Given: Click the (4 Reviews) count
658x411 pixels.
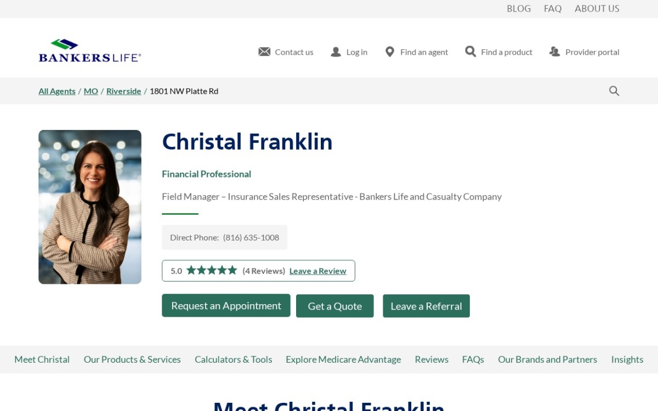Looking at the screenshot, I should [264, 271].
